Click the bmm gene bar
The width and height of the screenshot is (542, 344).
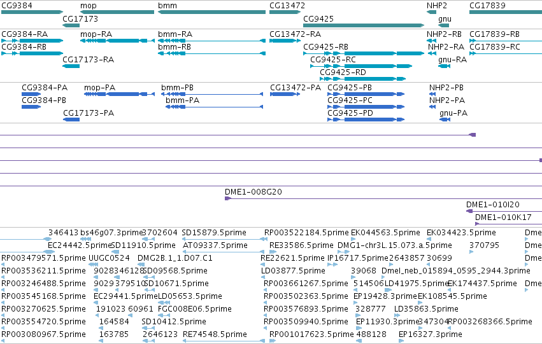(x=211, y=12)
